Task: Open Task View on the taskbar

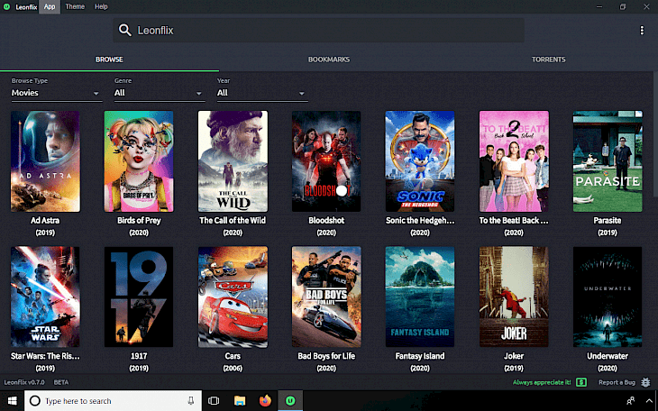Action: (x=214, y=401)
